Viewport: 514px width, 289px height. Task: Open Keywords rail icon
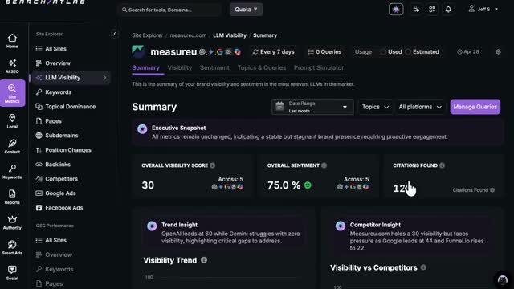(12, 172)
